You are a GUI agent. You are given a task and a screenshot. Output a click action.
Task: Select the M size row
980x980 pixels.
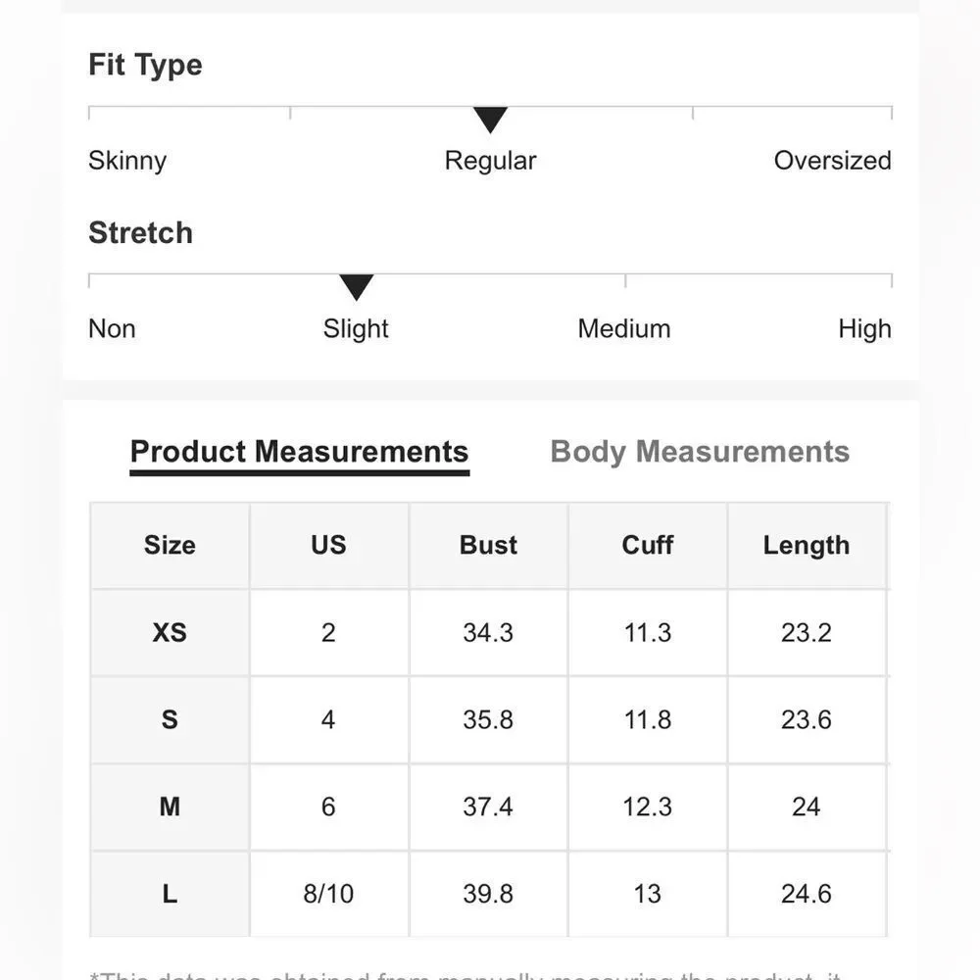pos(489,807)
